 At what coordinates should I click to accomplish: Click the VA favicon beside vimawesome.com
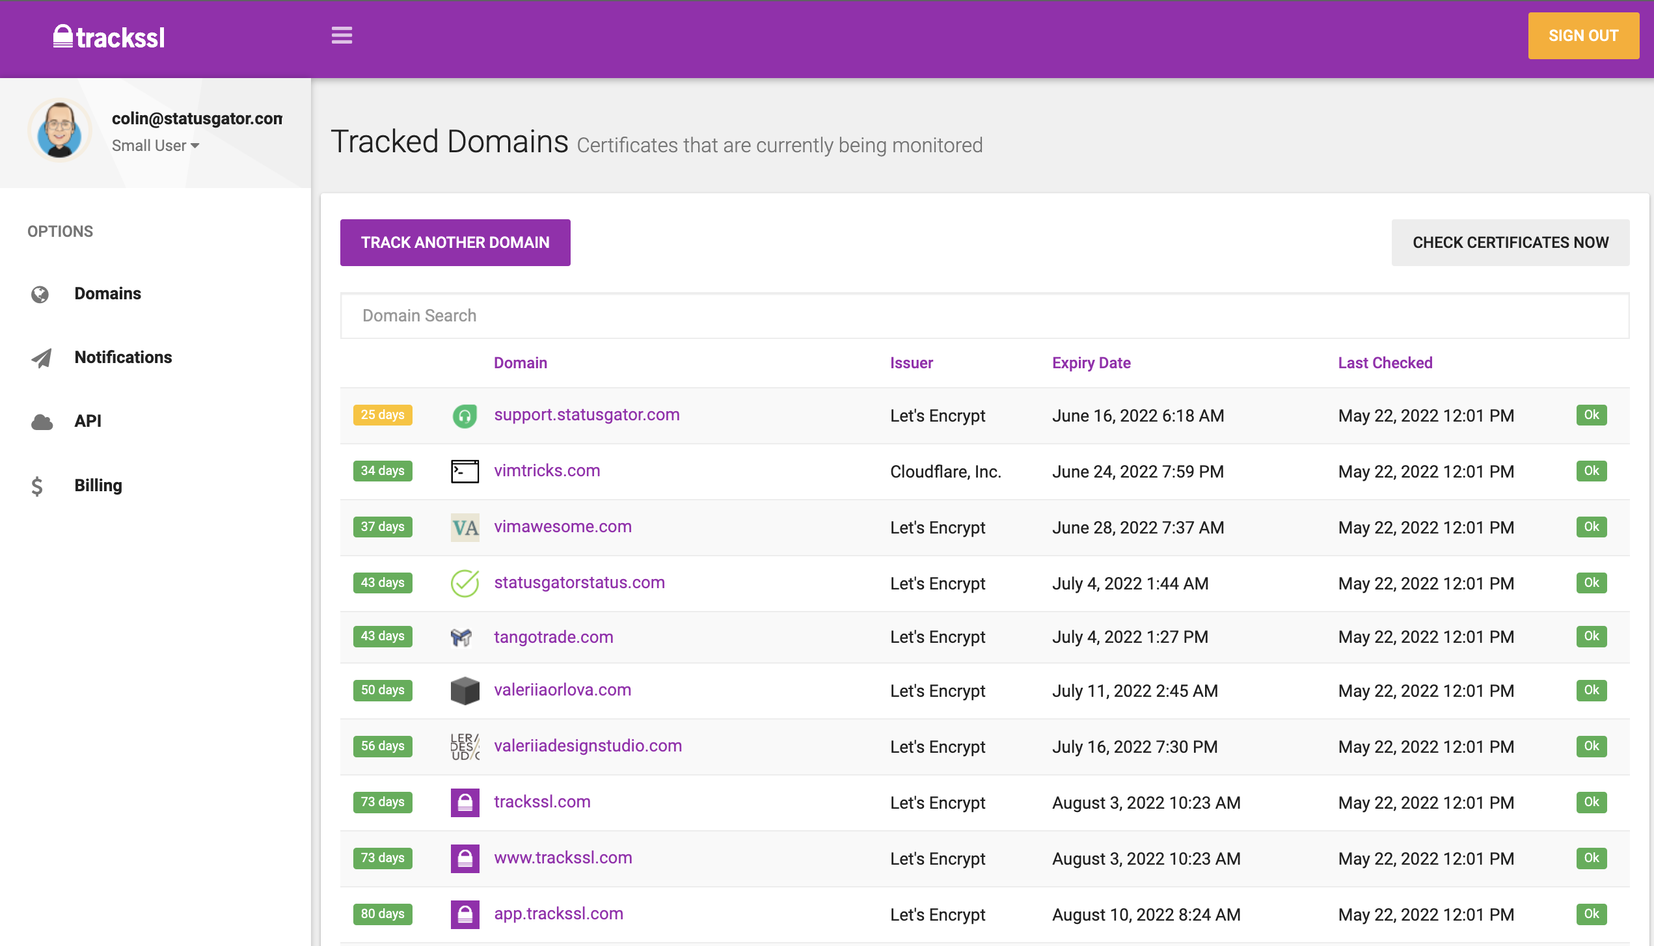(465, 528)
